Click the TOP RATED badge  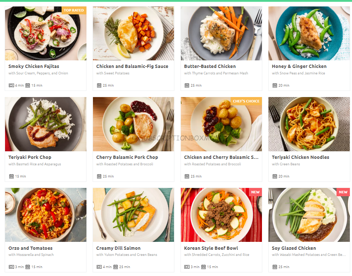(74, 10)
